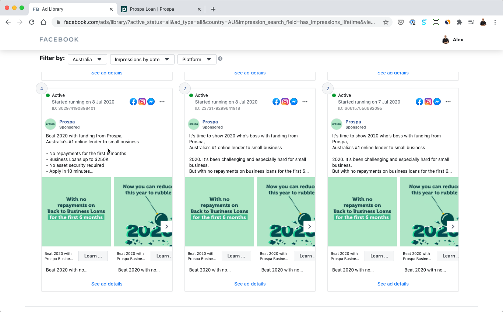
Task: Go to the browser home page
Action: pos(43,22)
